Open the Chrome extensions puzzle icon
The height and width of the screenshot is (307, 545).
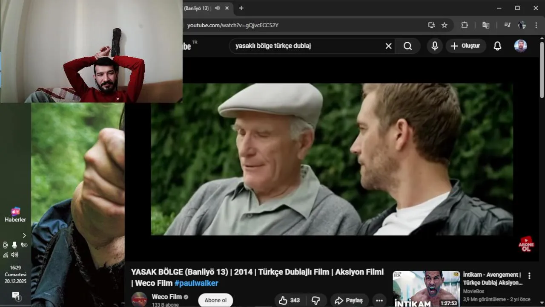pyautogui.click(x=465, y=25)
